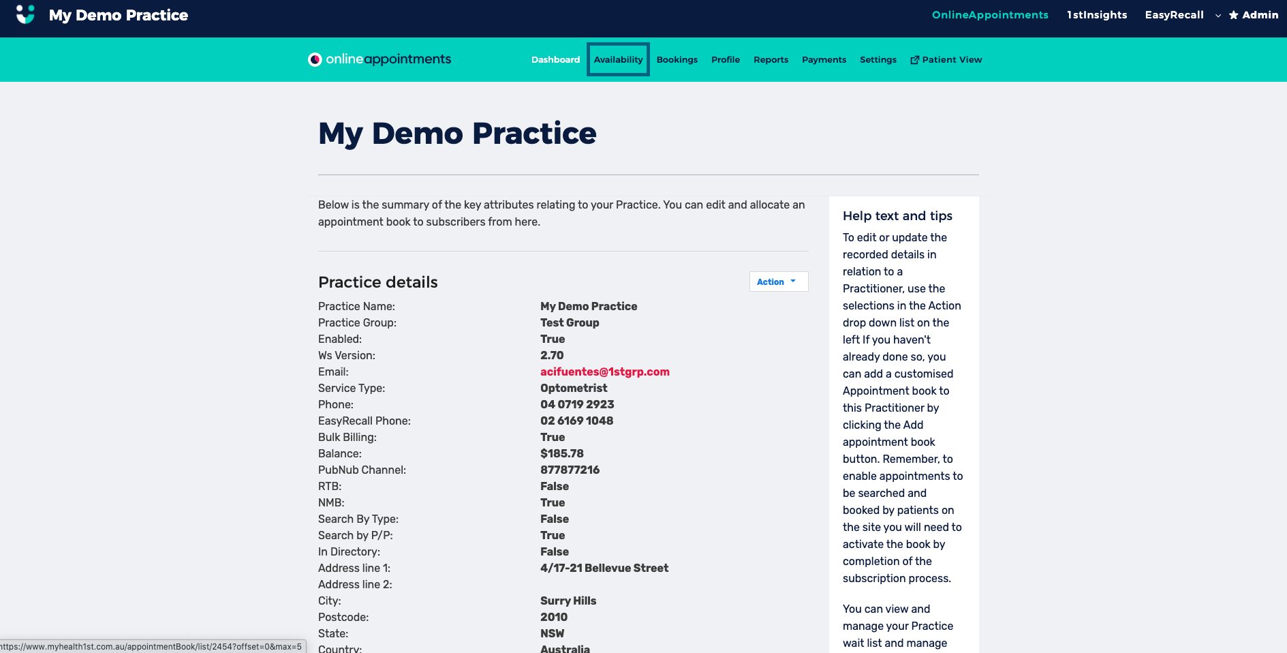
Task: Click the My Demo Practice header title
Action: click(119, 15)
